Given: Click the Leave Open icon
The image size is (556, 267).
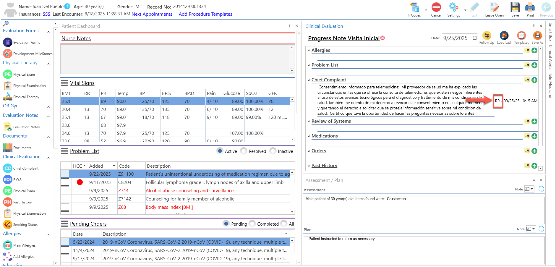Looking at the screenshot, I should click(x=494, y=7).
